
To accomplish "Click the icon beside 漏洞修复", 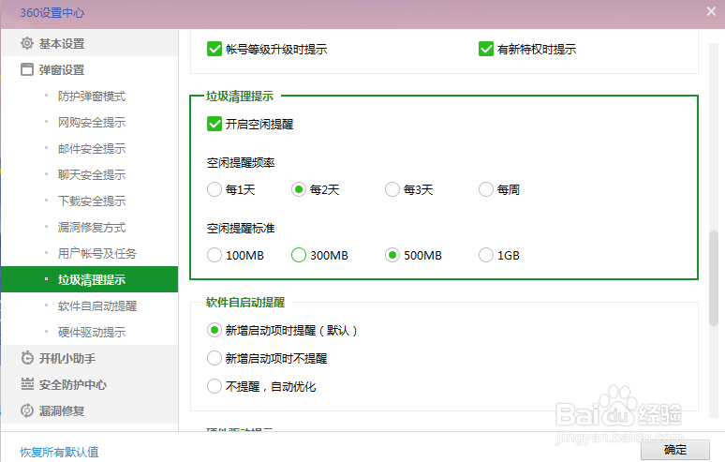I will point(27,410).
